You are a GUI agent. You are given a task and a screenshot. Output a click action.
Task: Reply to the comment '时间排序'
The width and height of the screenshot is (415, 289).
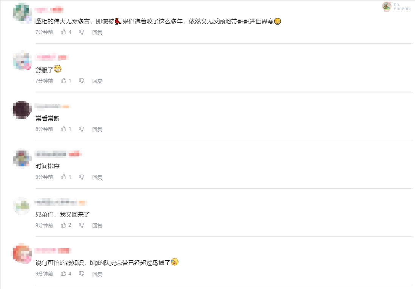click(97, 177)
